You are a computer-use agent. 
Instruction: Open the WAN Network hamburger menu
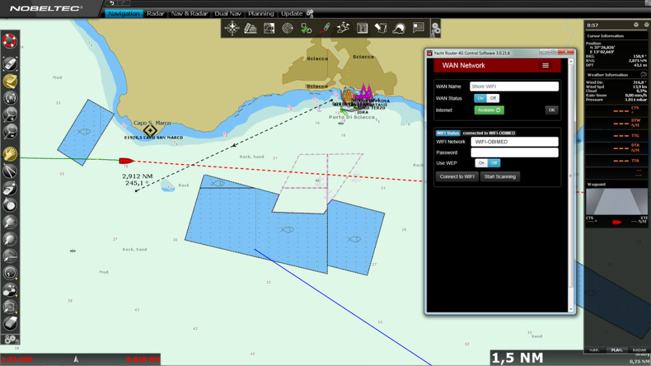pyautogui.click(x=545, y=65)
